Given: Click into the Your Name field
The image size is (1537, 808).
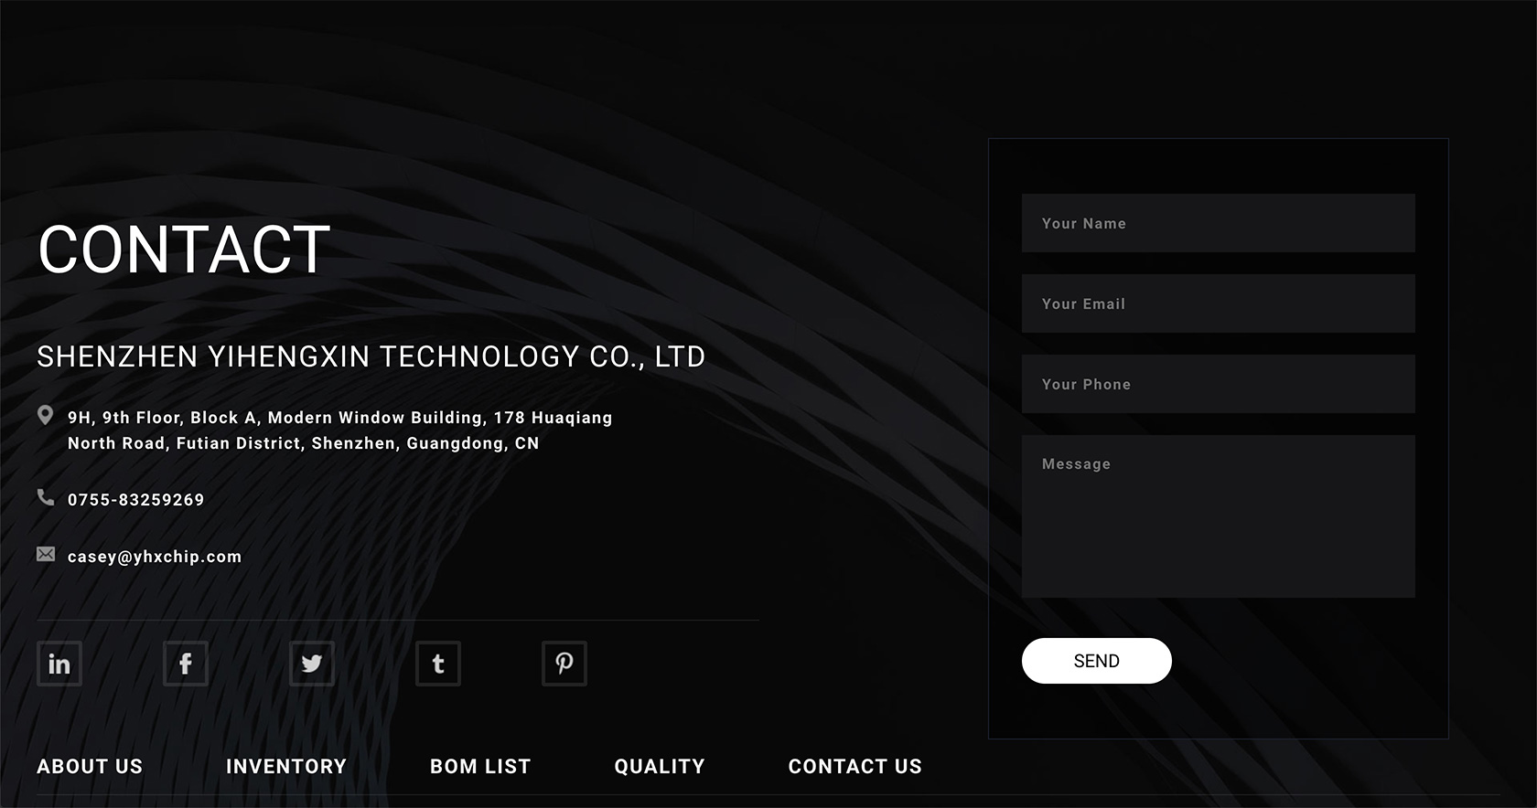Looking at the screenshot, I should [1218, 223].
